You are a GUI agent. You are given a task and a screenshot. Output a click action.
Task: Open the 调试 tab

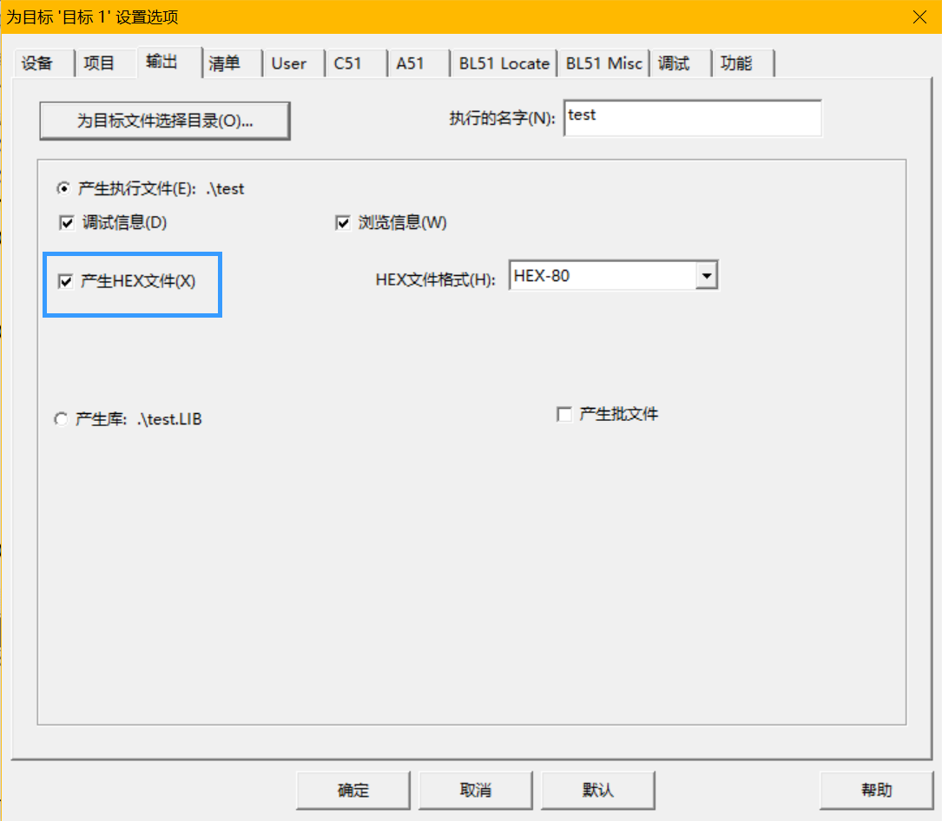point(673,63)
